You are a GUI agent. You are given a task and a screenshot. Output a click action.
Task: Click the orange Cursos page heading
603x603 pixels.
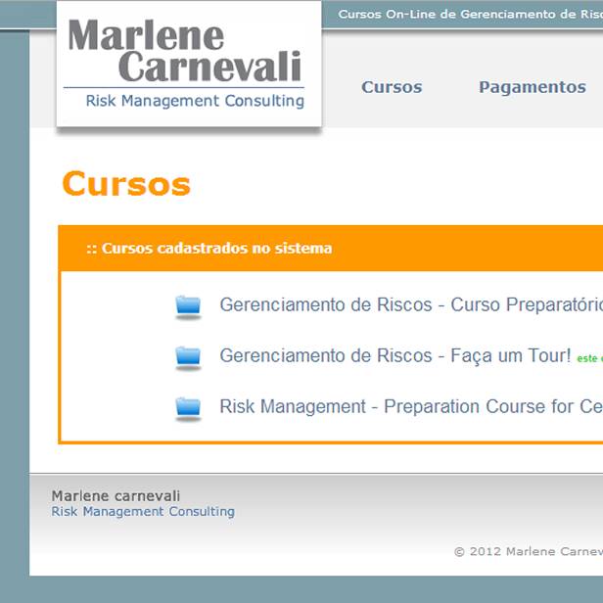(x=126, y=184)
